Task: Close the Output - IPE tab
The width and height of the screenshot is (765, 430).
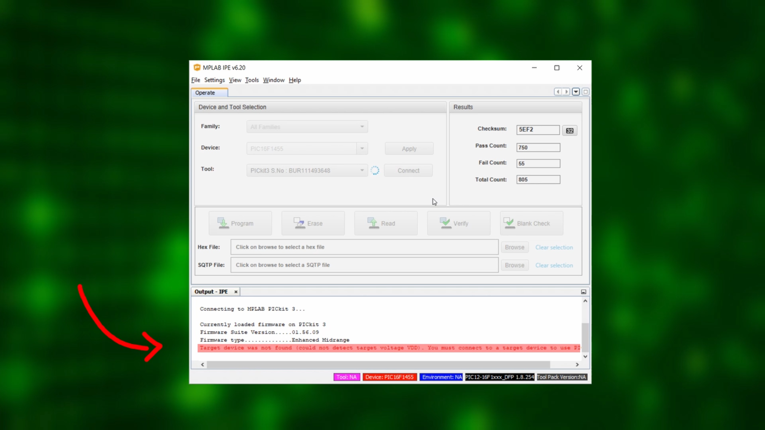Action: pyautogui.click(x=236, y=292)
